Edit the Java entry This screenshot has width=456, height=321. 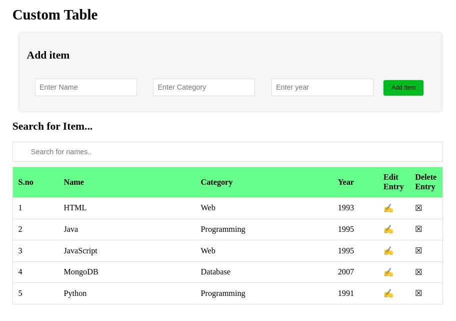point(388,229)
